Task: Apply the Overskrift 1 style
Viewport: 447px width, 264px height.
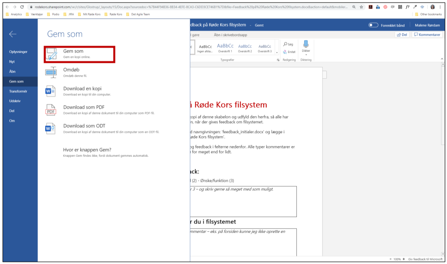Action: (225, 48)
